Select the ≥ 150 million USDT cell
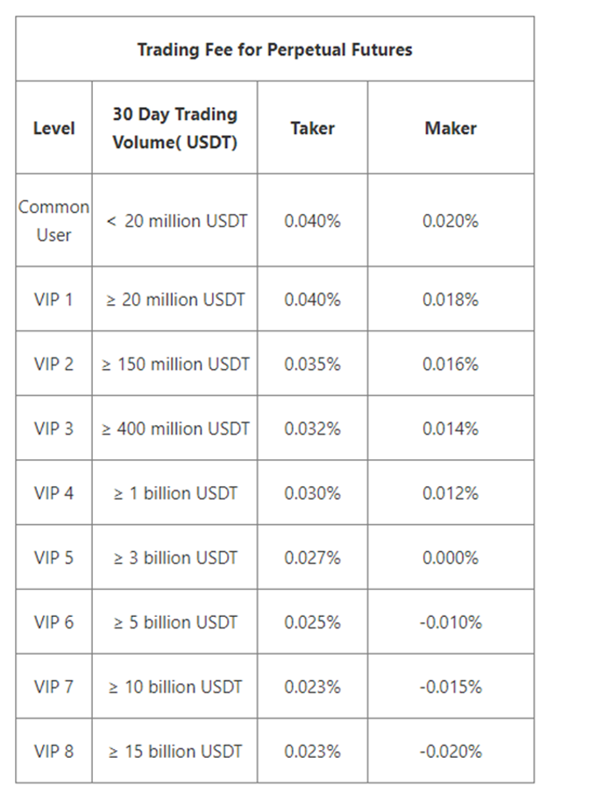 [x=175, y=364]
